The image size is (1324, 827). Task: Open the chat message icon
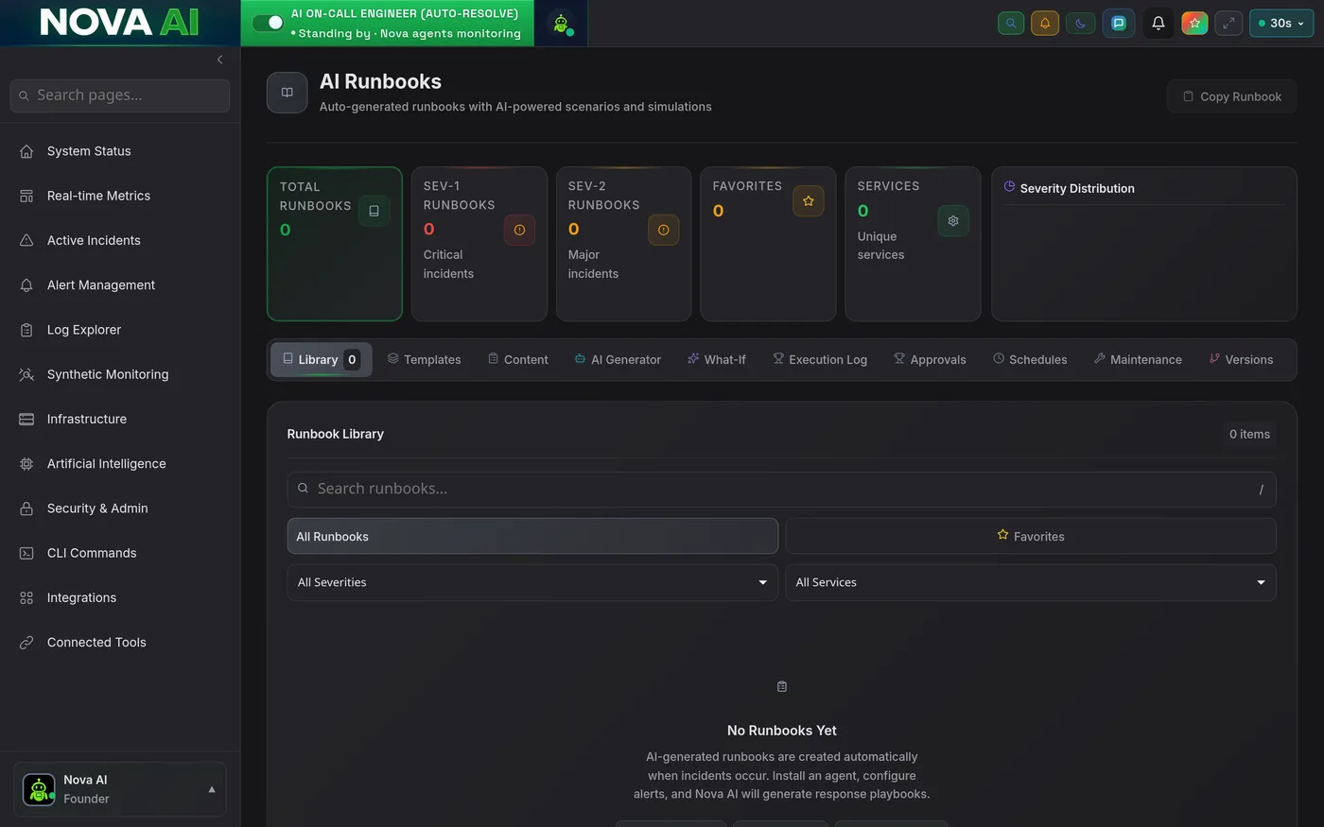tap(1119, 23)
